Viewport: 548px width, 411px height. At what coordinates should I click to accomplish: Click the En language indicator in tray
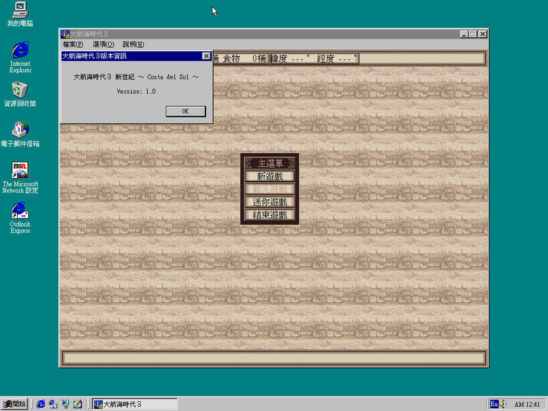coord(494,404)
